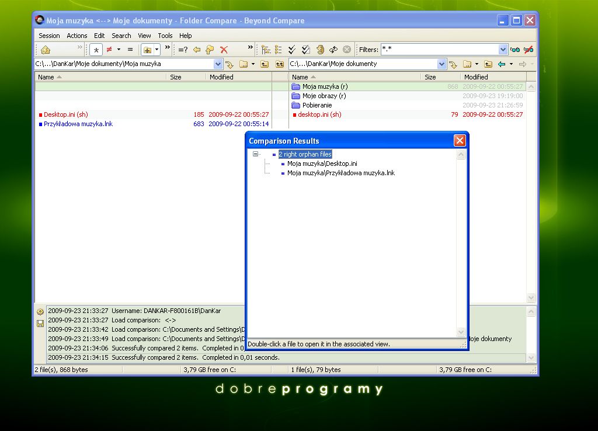This screenshot has height=431, width=598.
Task: Click the refresh arrows icon
Action: pyautogui.click(x=333, y=50)
